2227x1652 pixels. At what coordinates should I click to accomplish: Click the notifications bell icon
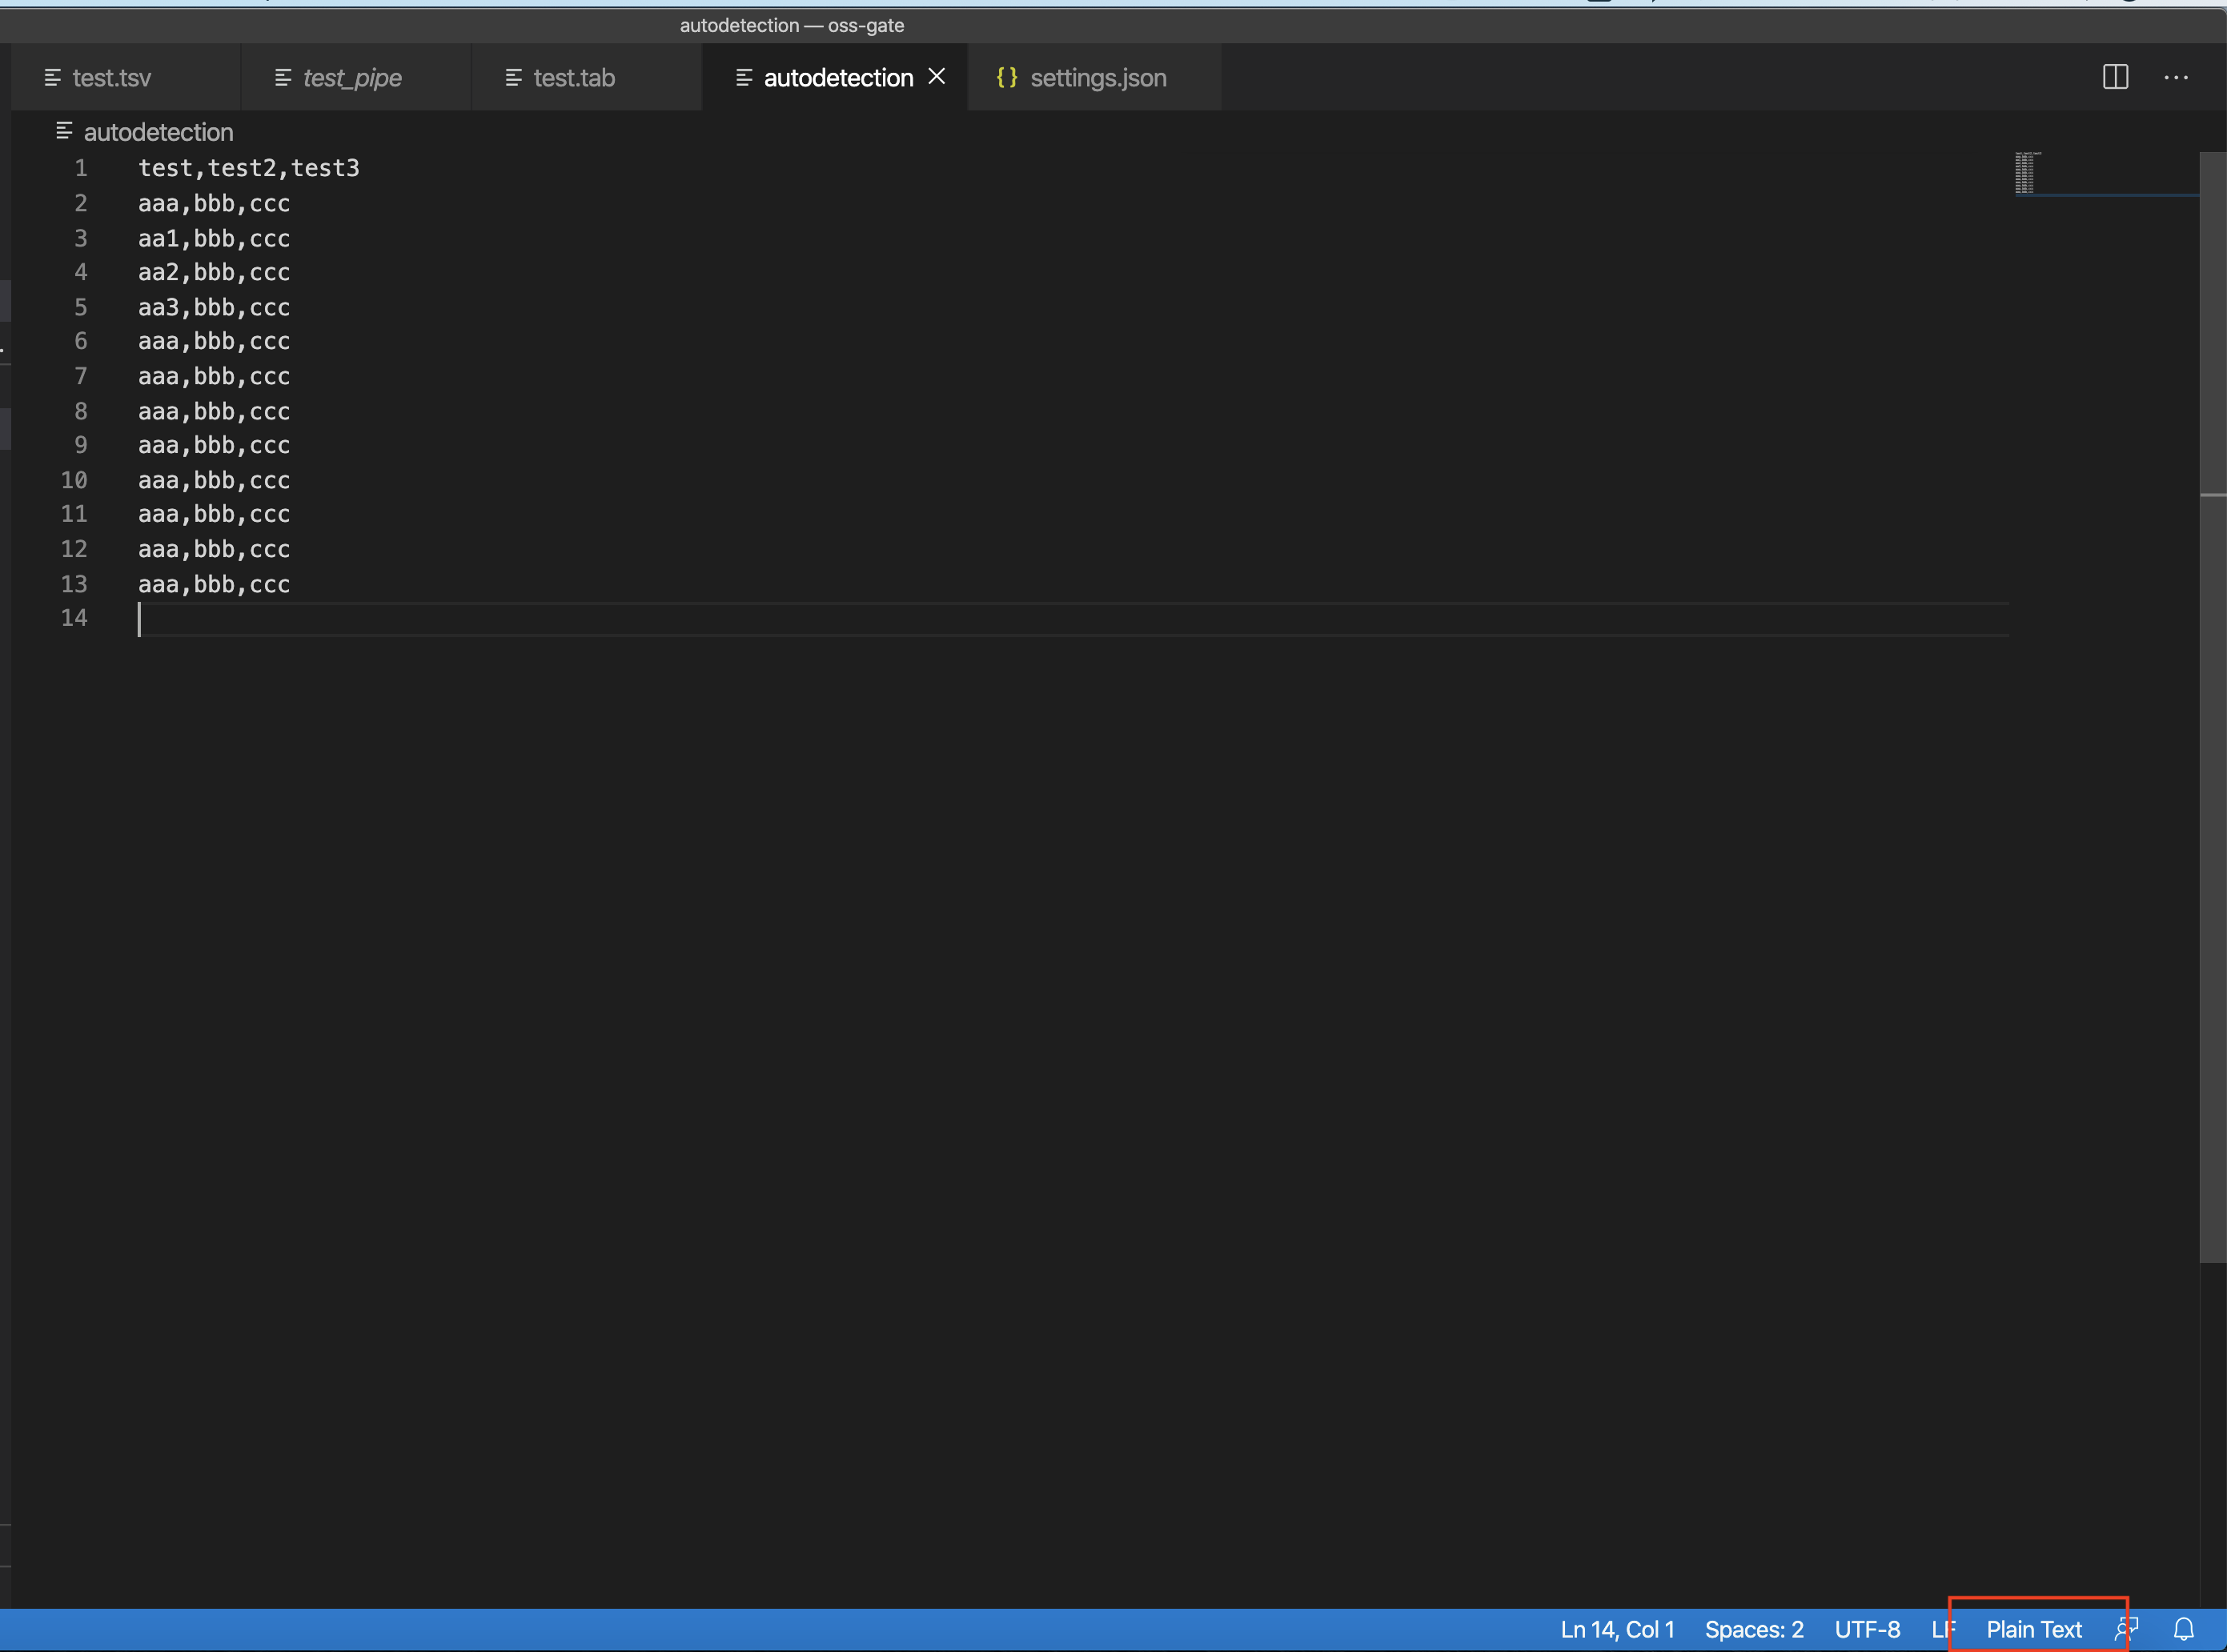2185,1628
